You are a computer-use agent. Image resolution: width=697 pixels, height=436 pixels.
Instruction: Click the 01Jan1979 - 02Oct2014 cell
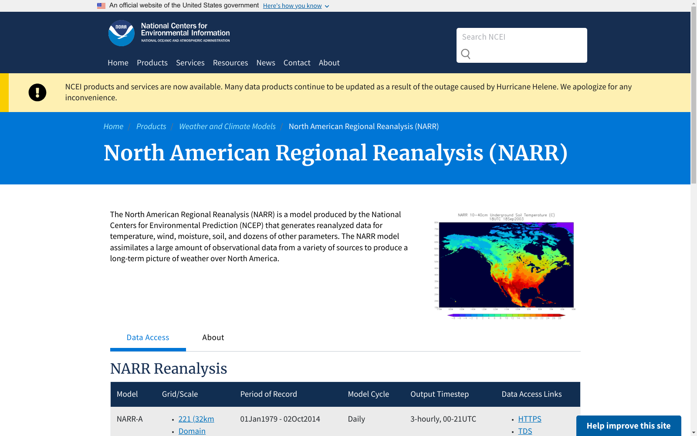(280, 419)
